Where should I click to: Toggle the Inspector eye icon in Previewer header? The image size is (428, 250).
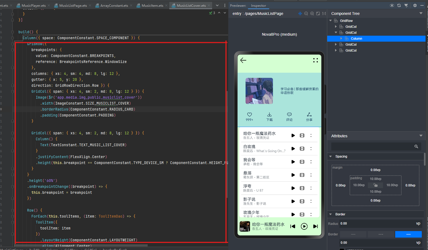click(x=392, y=5)
